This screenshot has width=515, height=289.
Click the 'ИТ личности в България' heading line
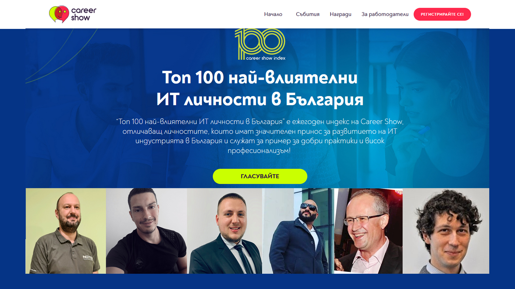point(260,100)
